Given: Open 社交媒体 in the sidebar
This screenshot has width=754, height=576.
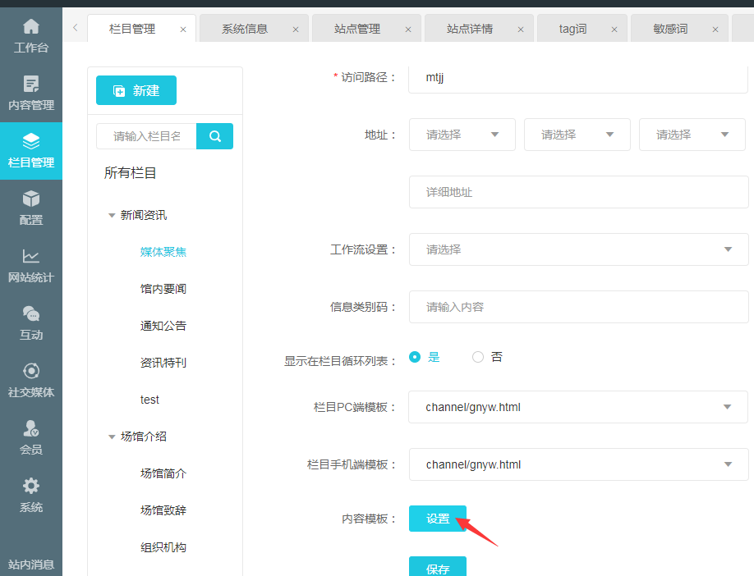Looking at the screenshot, I should (x=31, y=372).
